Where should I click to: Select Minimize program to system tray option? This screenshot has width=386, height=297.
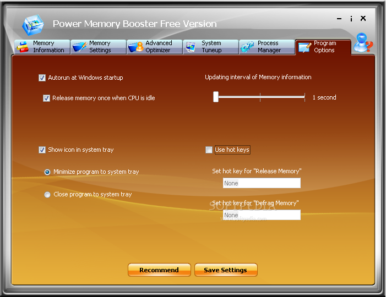(x=47, y=172)
